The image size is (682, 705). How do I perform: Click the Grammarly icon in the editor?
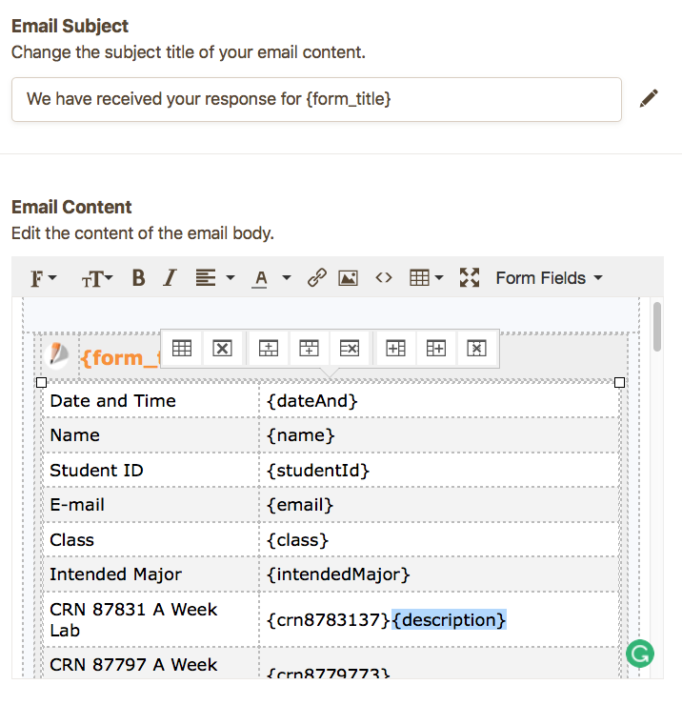[640, 654]
